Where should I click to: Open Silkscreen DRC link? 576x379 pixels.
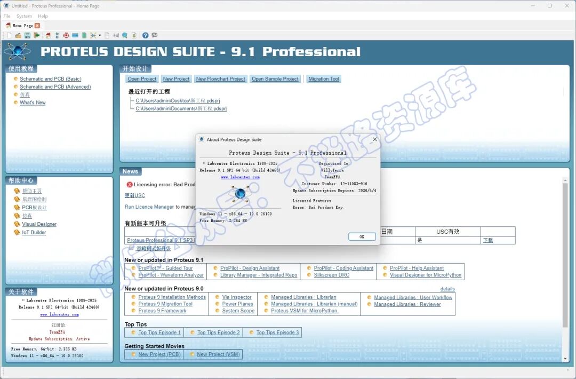click(331, 275)
